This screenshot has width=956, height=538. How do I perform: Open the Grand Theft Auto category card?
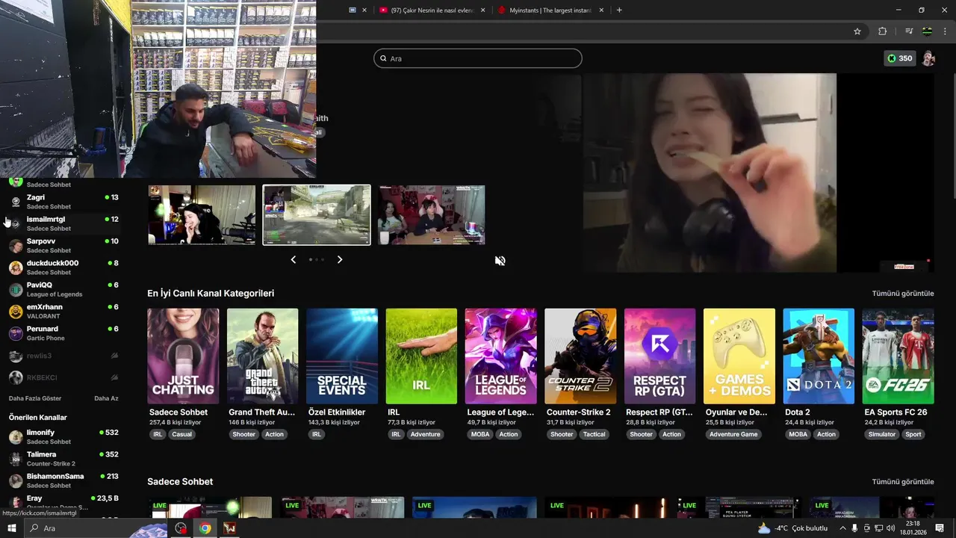tap(262, 356)
